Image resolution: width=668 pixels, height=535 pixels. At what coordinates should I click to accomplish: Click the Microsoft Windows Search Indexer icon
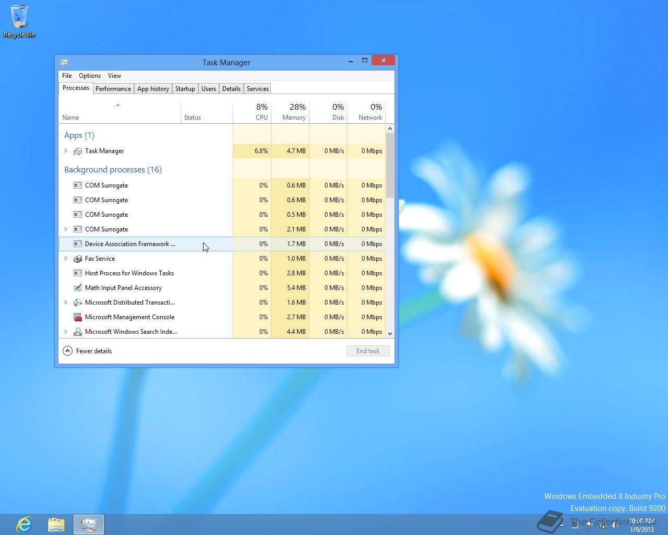coord(78,332)
